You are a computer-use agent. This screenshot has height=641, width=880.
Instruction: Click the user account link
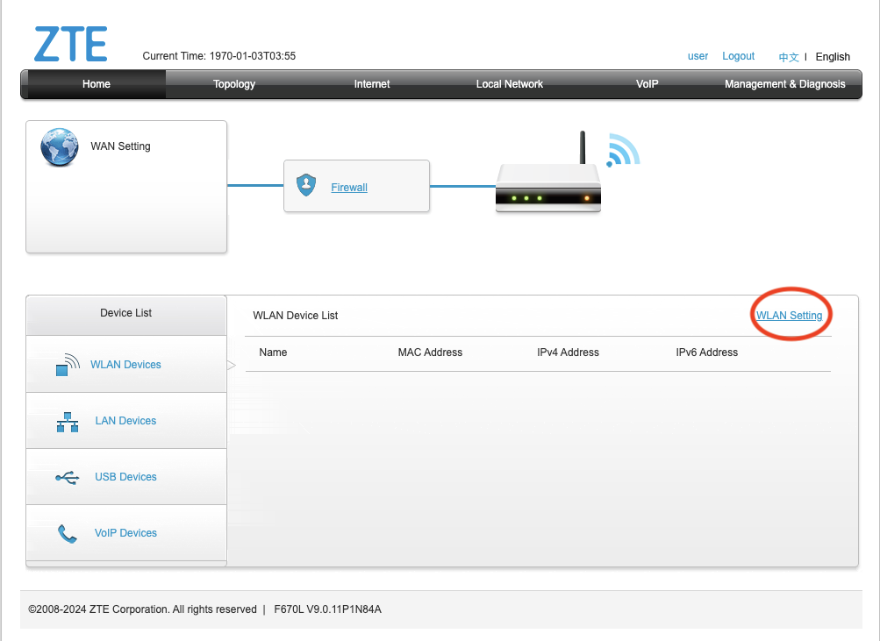tap(698, 56)
